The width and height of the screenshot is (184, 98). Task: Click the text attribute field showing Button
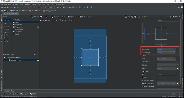point(166,74)
